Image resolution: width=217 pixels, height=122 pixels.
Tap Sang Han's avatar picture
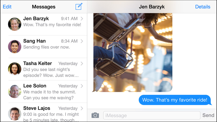tap(15, 47)
